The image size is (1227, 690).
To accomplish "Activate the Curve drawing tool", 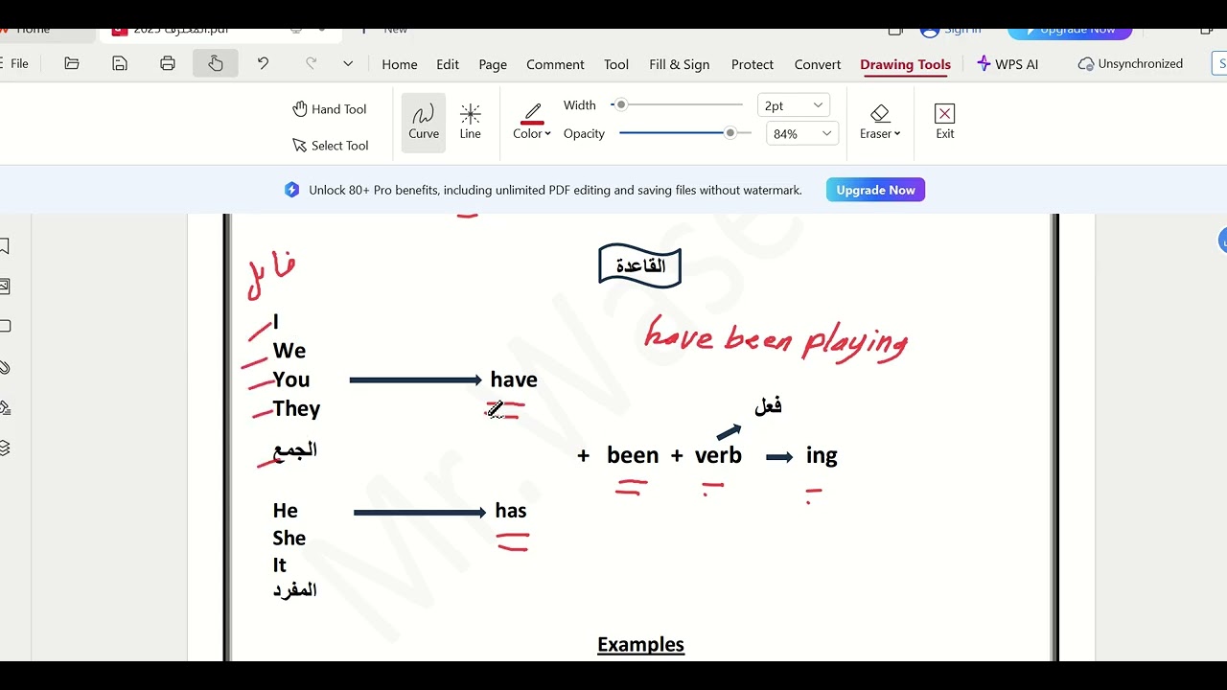I will tap(424, 123).
